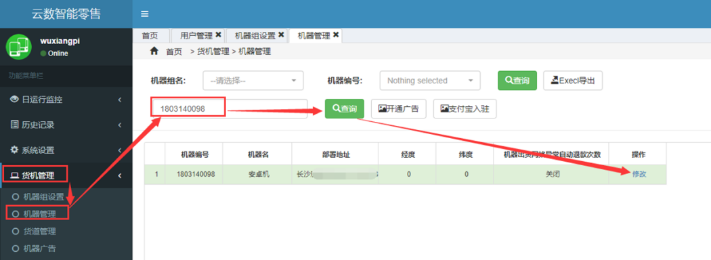Open 机器广告 in the sidebar
Screen dimensions: 711x260
click(39, 248)
